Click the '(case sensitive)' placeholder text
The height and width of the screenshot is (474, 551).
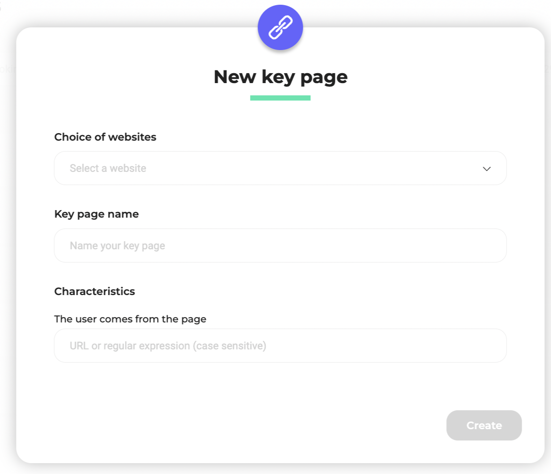click(229, 346)
